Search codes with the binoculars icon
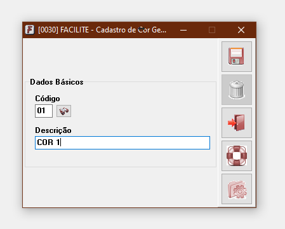 tap(63, 111)
